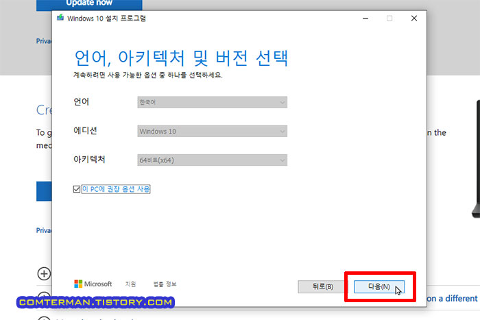Click Update now button in the browser page
This screenshot has width=480, height=320.
[89, 4]
